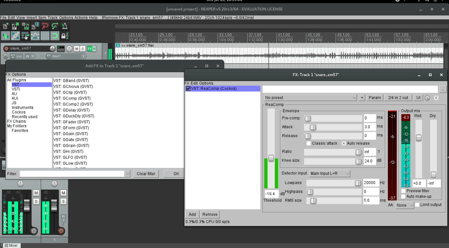Viewport: 449px width, 248px height.
Task: Toggle the item grouping chain icon
Action: 15,35
